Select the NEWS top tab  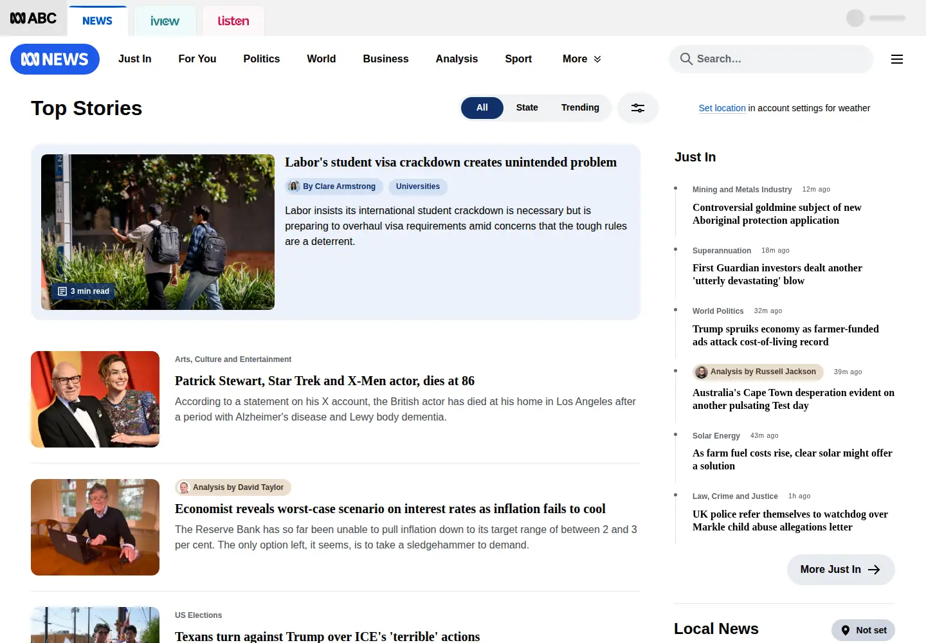(98, 21)
